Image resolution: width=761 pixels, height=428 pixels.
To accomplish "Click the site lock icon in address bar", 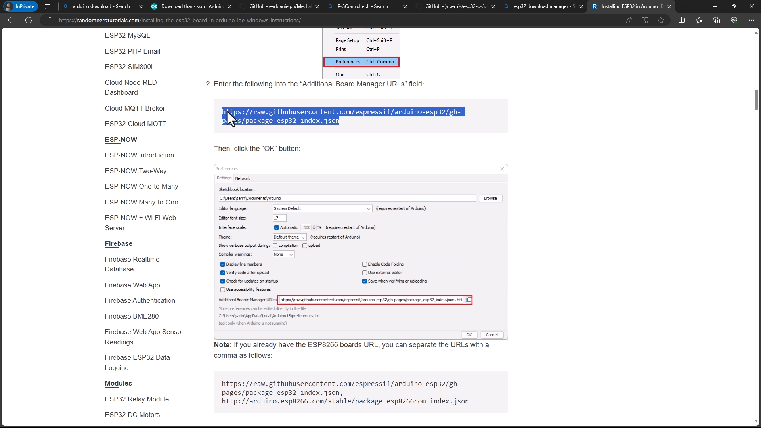I will [50, 20].
